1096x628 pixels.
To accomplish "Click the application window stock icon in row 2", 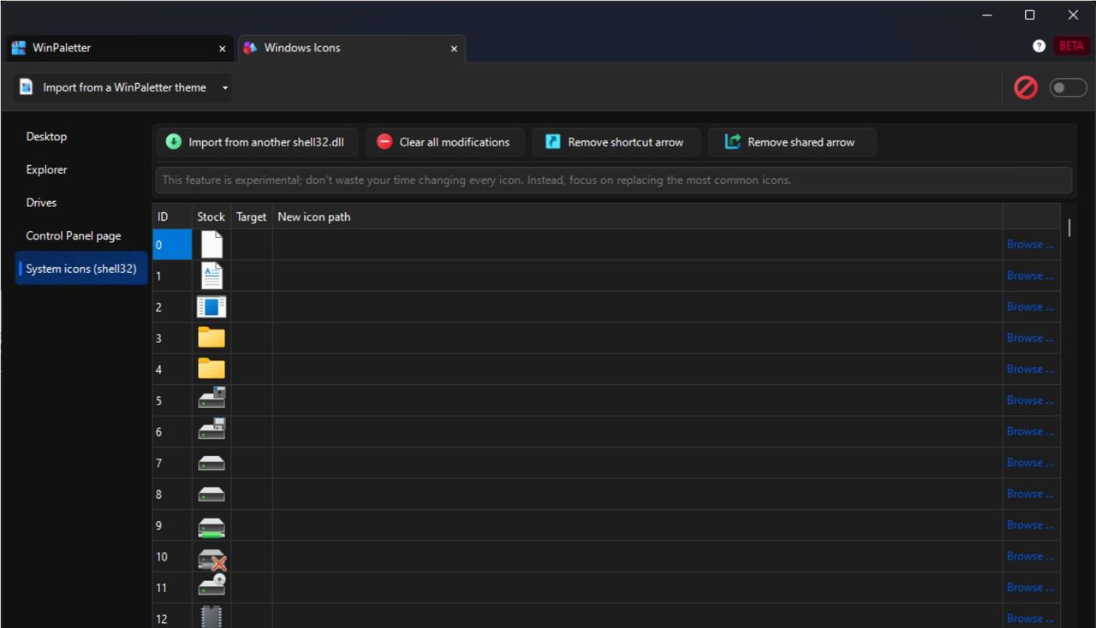I will coord(211,307).
